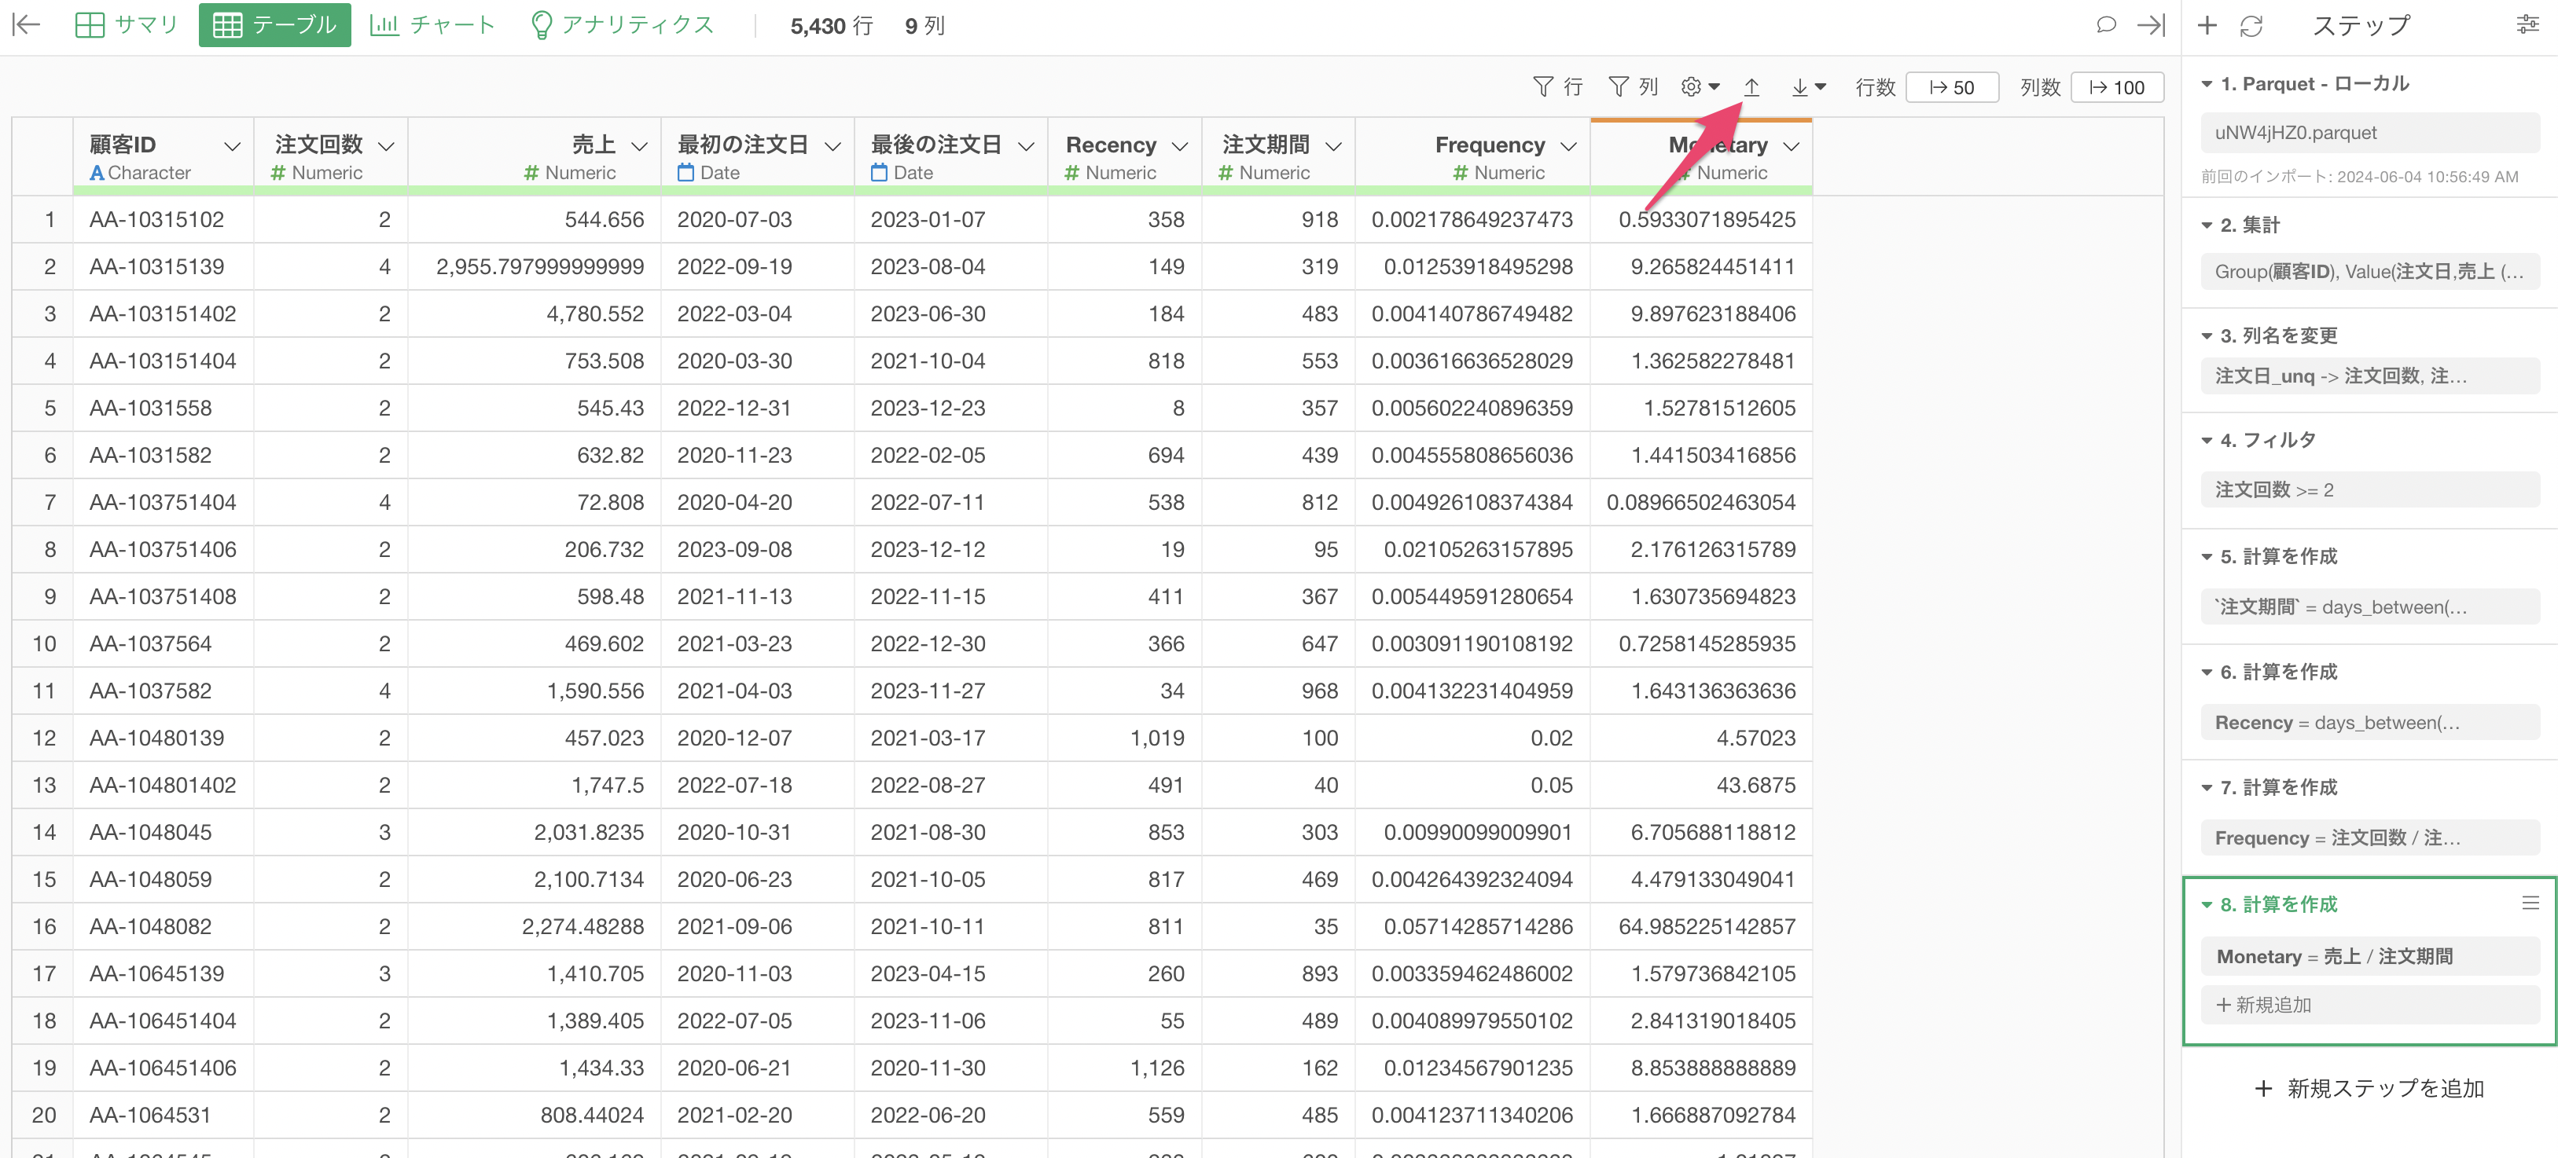Open Recency column header dropdown

click(1180, 146)
